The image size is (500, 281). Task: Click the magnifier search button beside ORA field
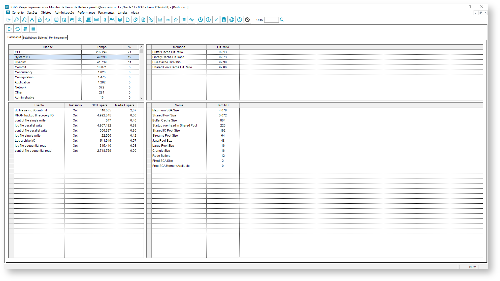click(282, 20)
